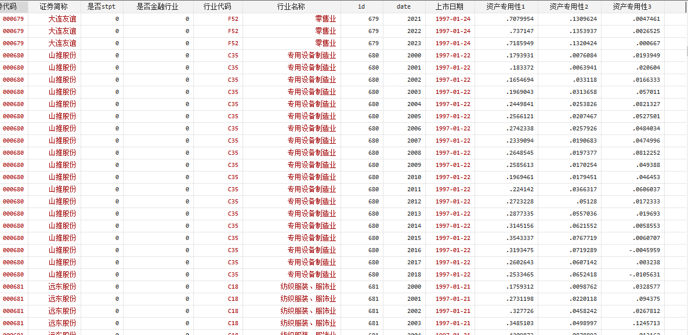Select the 资产专用性2 column header

(569, 6)
